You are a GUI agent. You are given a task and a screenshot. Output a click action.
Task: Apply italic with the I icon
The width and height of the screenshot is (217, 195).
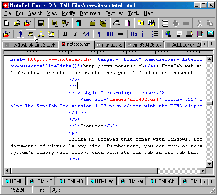[75, 34]
